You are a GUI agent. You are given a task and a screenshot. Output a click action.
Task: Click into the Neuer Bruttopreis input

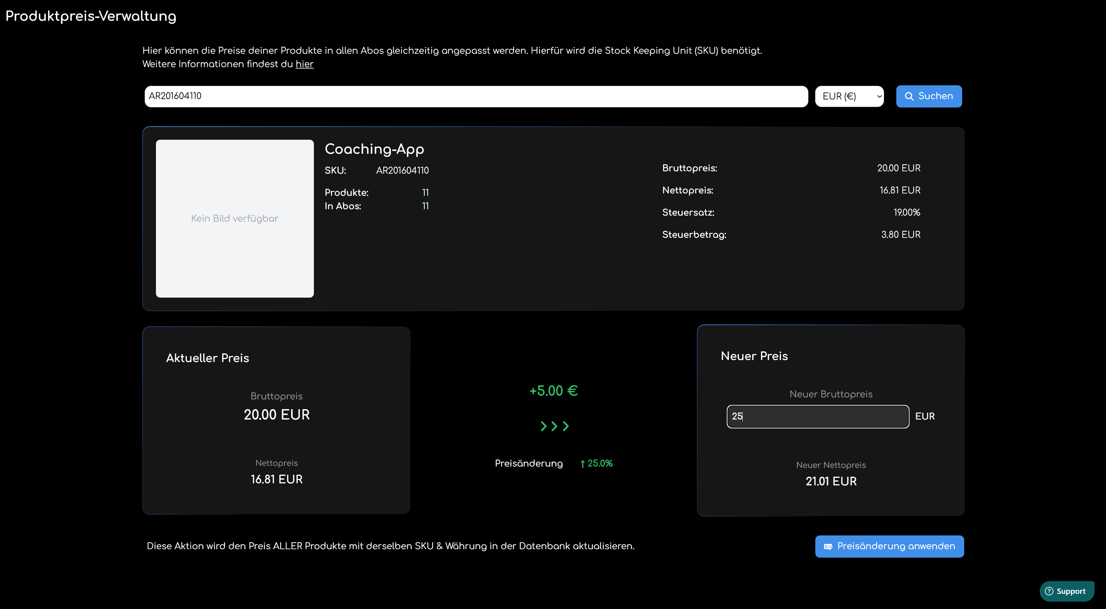coord(817,416)
